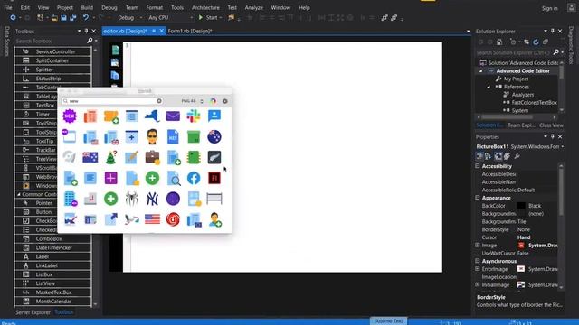Open the Architecture menu
579x325 pixels.
click(205, 8)
